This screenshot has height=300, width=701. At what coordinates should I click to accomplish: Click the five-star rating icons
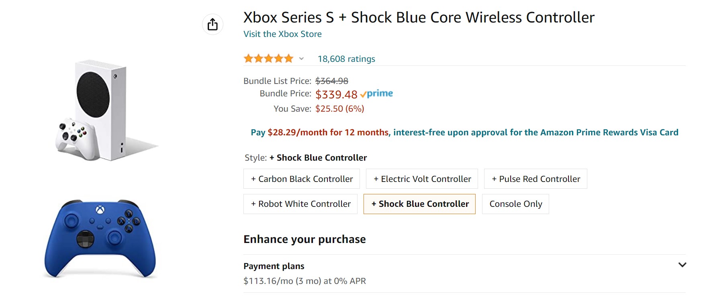268,59
